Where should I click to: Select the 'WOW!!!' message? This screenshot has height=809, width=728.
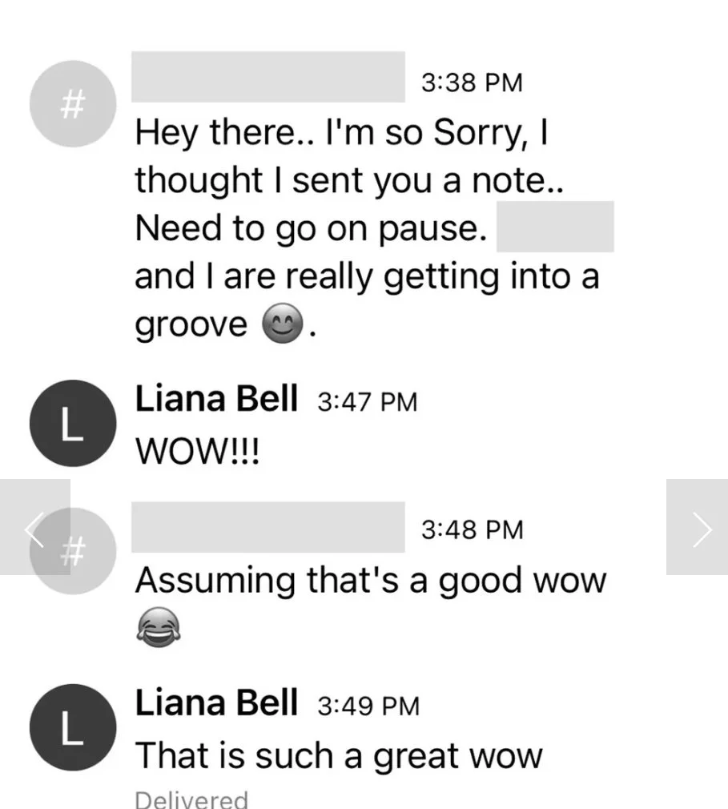pyautogui.click(x=198, y=451)
